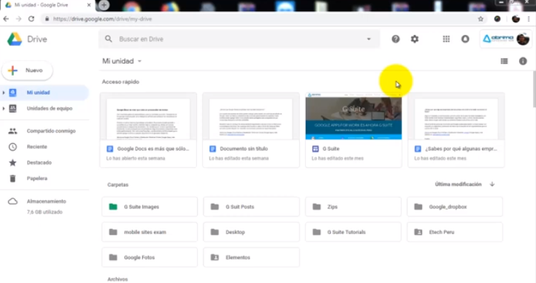
Task: Open notifications bell icon
Action: coord(465,39)
